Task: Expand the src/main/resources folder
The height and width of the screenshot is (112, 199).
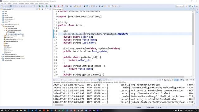Action: (3, 36)
